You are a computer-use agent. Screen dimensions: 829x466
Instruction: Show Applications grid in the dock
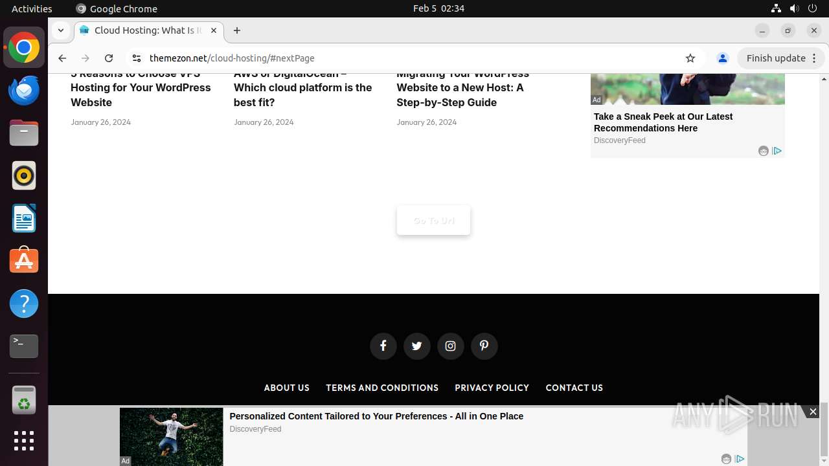click(x=24, y=441)
